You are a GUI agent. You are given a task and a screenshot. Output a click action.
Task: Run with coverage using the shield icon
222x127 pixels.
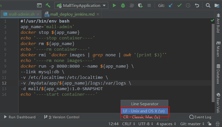tap(140, 5)
